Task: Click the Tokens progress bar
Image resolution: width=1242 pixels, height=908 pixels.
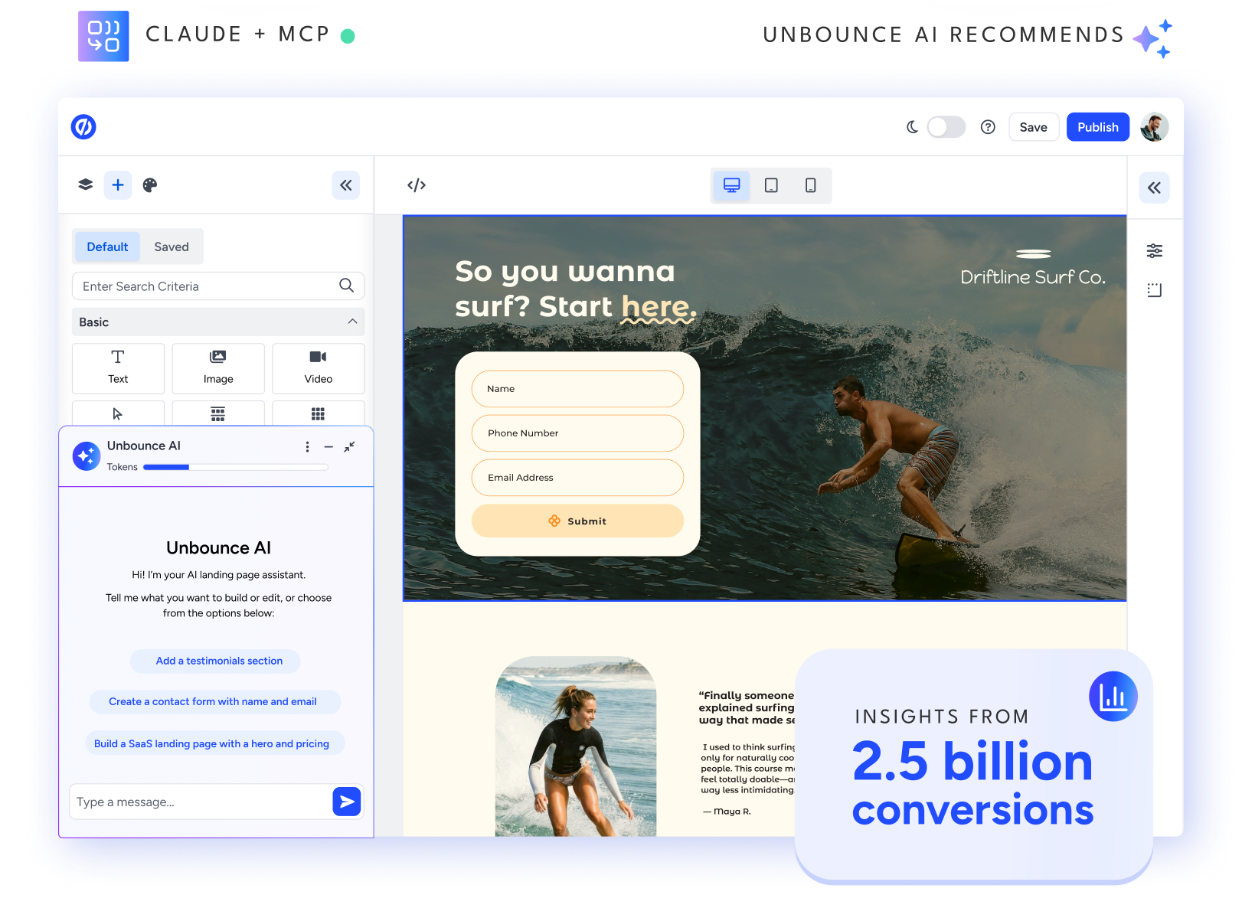Action: (x=236, y=467)
